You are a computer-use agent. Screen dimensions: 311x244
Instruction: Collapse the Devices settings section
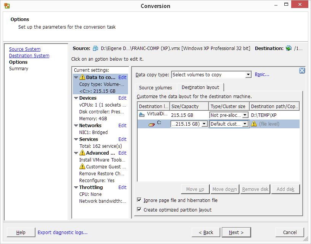tap(76, 98)
